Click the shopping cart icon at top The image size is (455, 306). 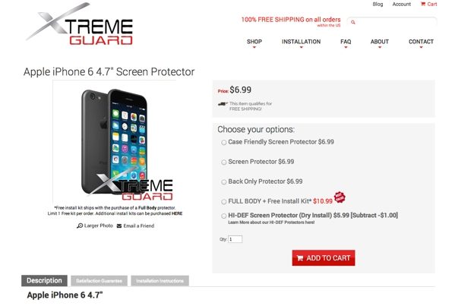423,4
